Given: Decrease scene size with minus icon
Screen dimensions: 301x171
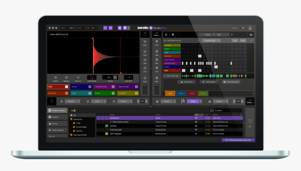Looking at the screenshot, I should pyautogui.click(x=196, y=35).
